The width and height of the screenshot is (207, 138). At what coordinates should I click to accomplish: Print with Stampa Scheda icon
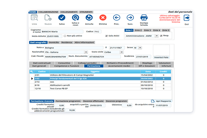144,18
